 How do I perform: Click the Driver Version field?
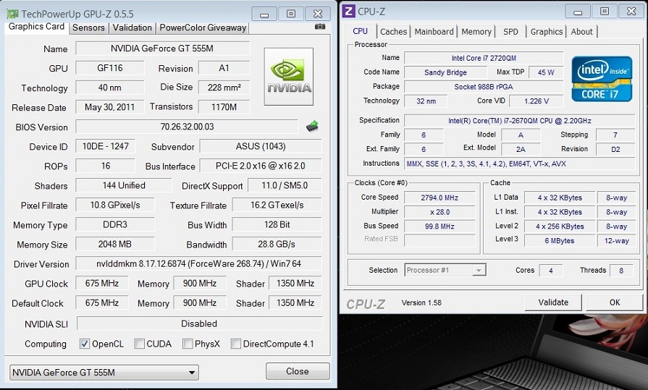(x=198, y=263)
